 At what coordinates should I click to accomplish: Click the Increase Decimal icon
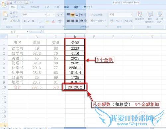(x=126, y=21)
